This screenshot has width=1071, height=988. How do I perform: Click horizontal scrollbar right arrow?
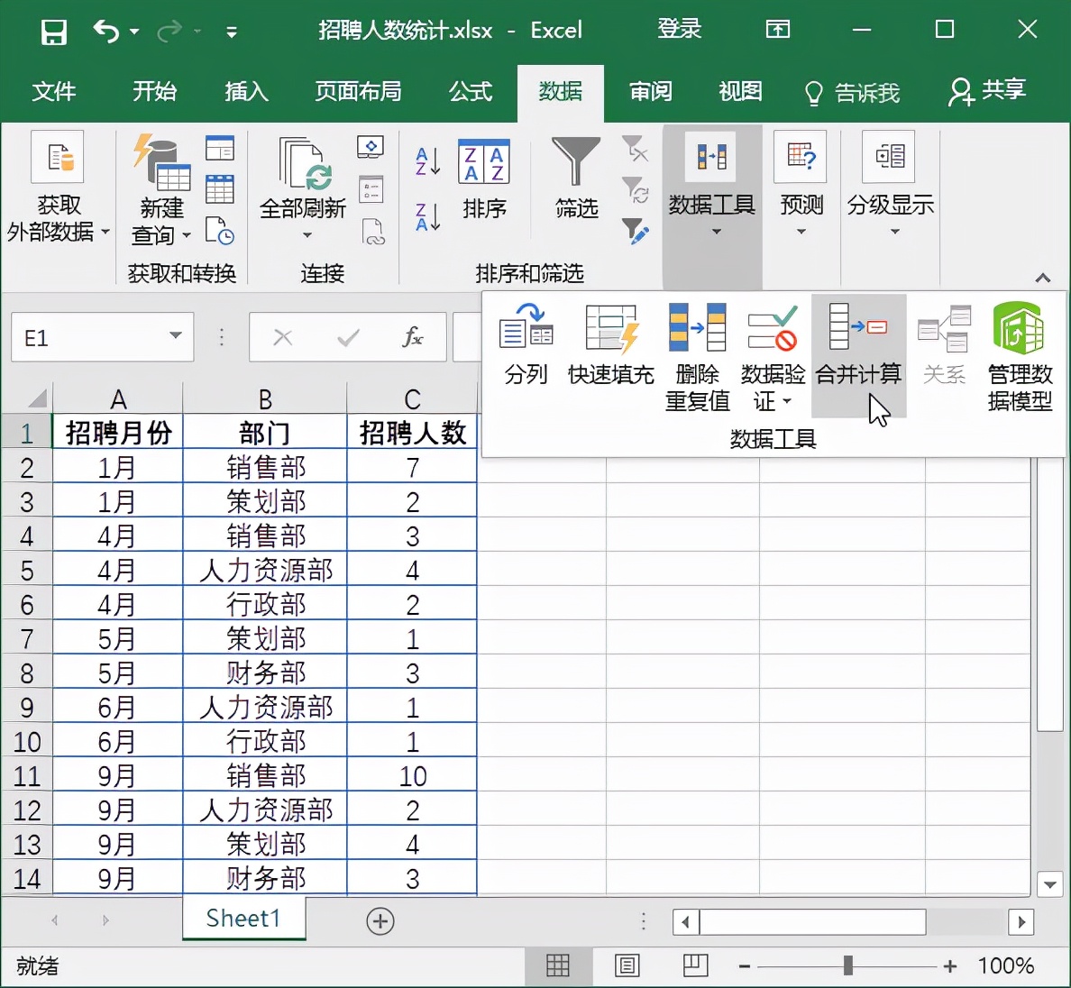[1021, 922]
